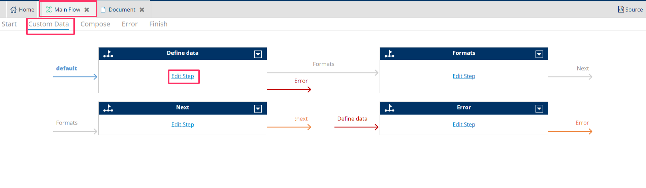The width and height of the screenshot is (646, 188).
Task: Click the step icon on Formats block
Action: tap(389, 54)
